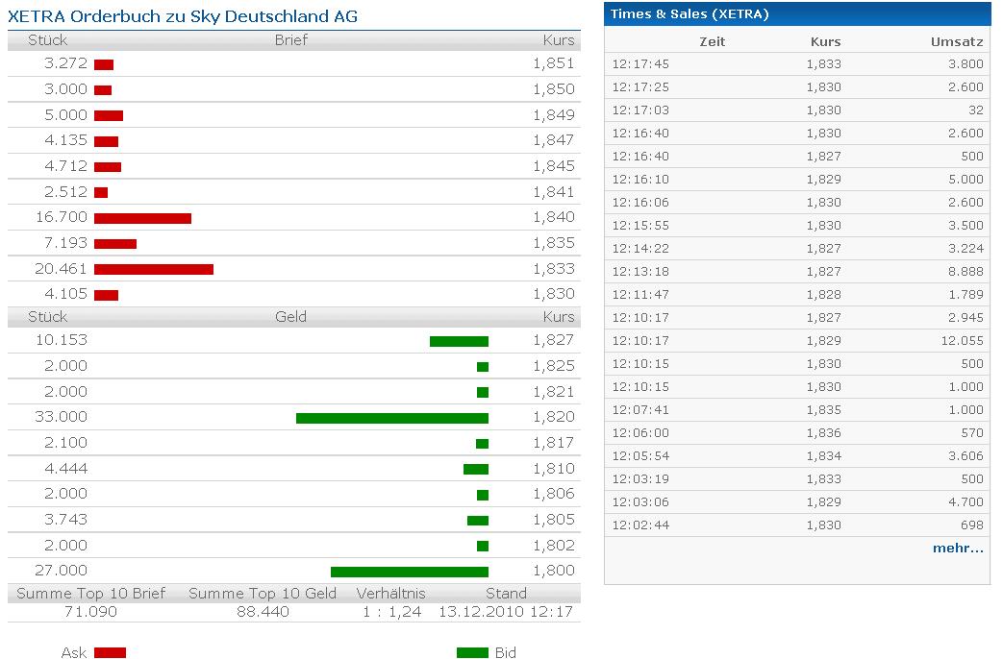Screen dimensions: 1003x659
Task: Click the 'mehr...' link in Times & Sales
Action: [x=957, y=548]
